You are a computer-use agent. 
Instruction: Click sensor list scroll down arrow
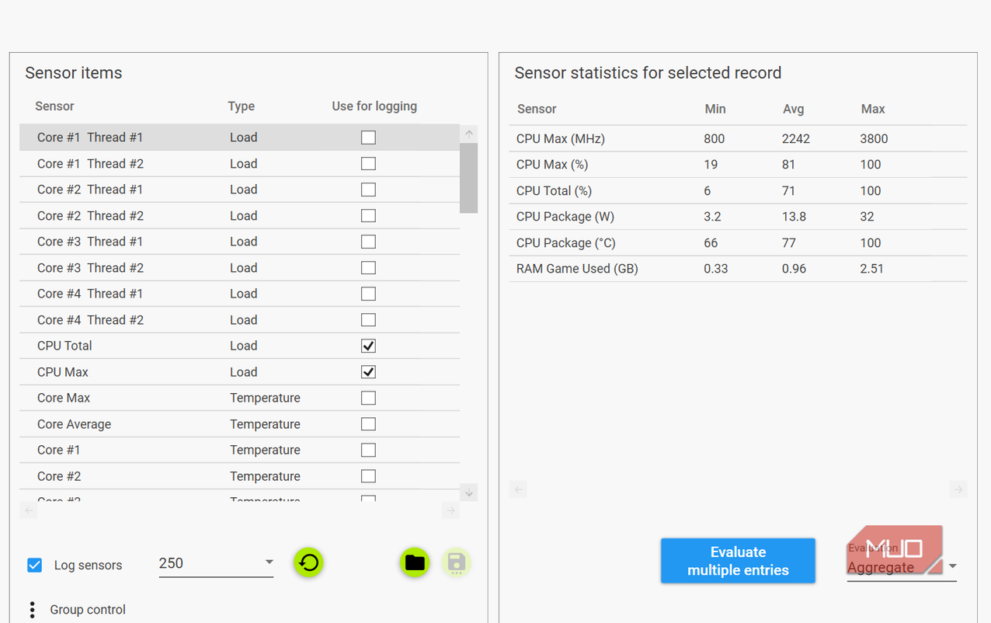pyautogui.click(x=468, y=492)
